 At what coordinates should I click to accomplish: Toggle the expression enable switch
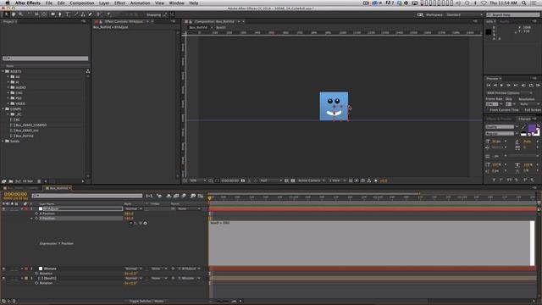[x=130, y=223]
